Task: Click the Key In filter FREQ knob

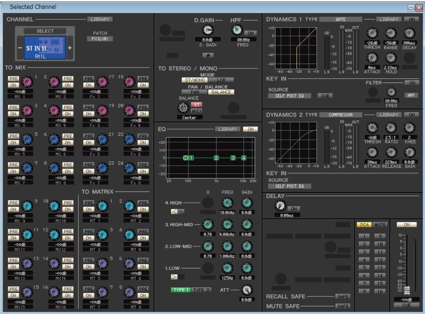Action: tap(391, 92)
